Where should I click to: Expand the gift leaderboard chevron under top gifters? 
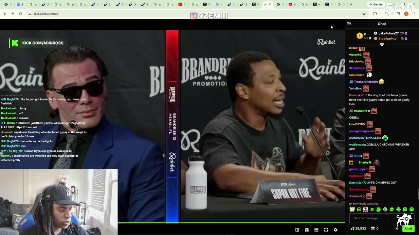click(x=382, y=45)
